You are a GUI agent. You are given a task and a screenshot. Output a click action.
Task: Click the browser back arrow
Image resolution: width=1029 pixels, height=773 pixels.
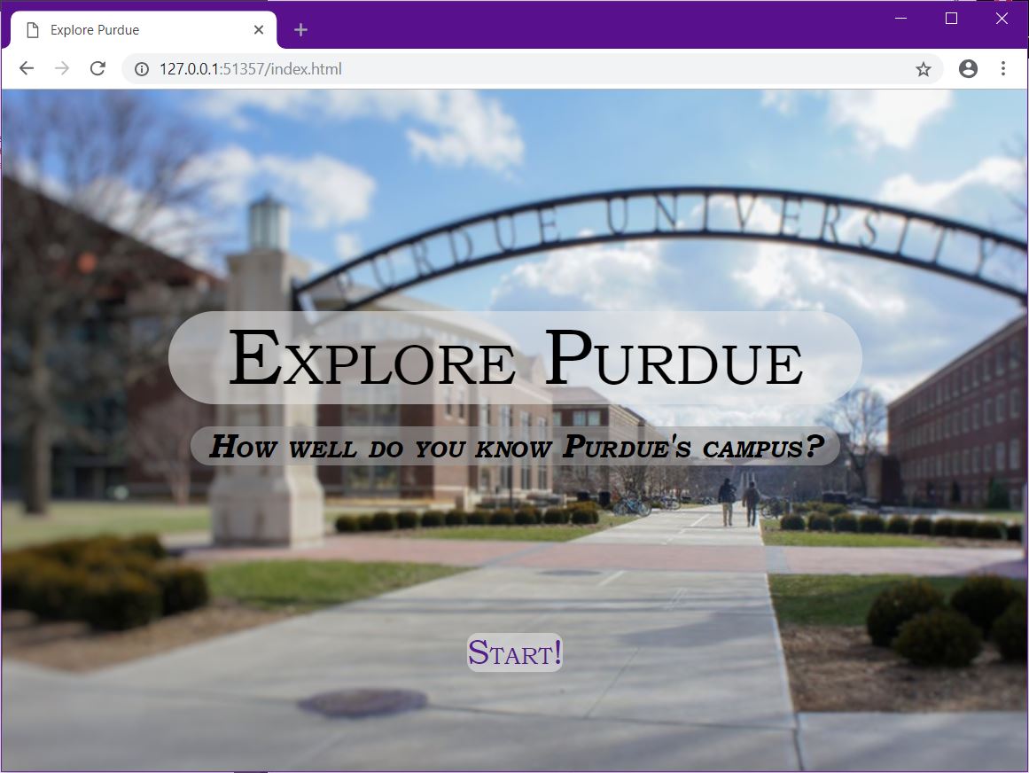(27, 68)
